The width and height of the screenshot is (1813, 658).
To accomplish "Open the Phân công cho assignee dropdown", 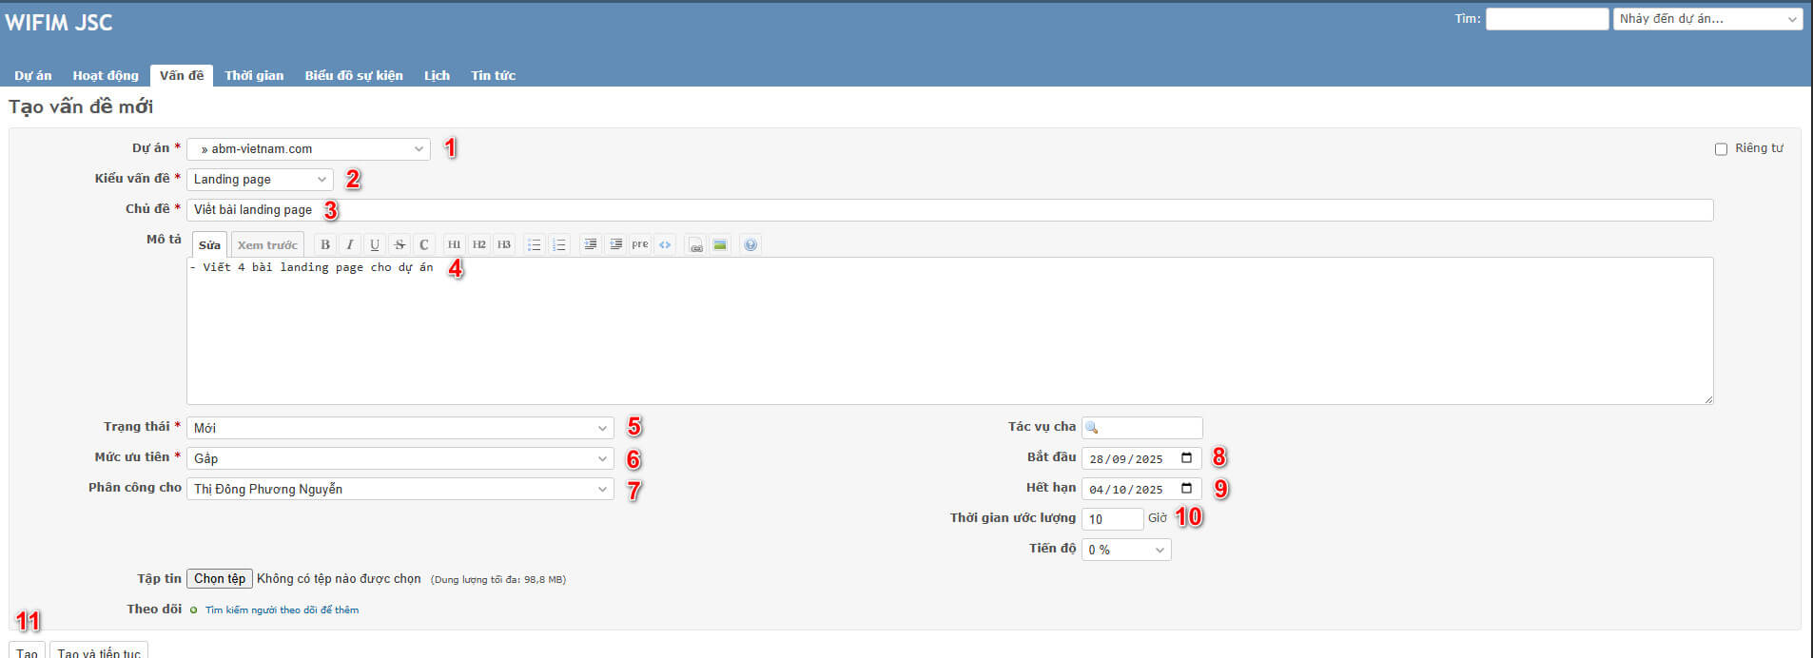I will pyautogui.click(x=400, y=490).
